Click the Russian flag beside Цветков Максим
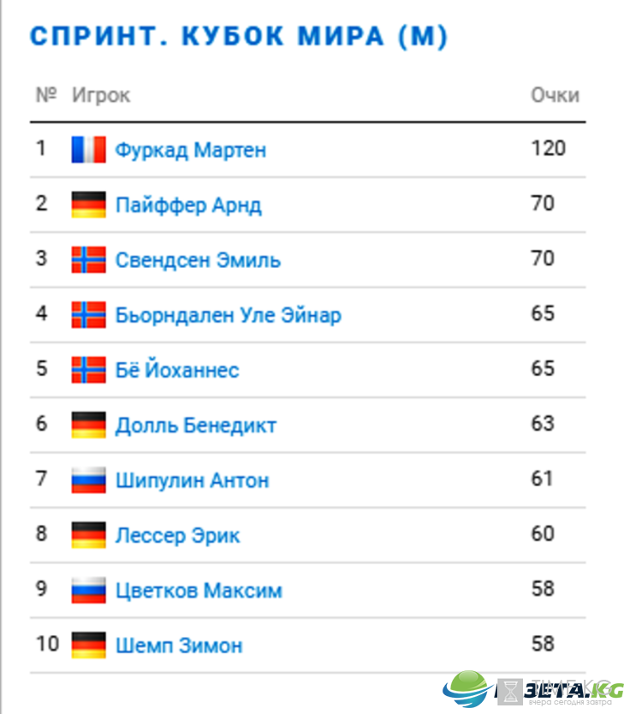Viewport: 630px width, 714px height. pos(89,590)
